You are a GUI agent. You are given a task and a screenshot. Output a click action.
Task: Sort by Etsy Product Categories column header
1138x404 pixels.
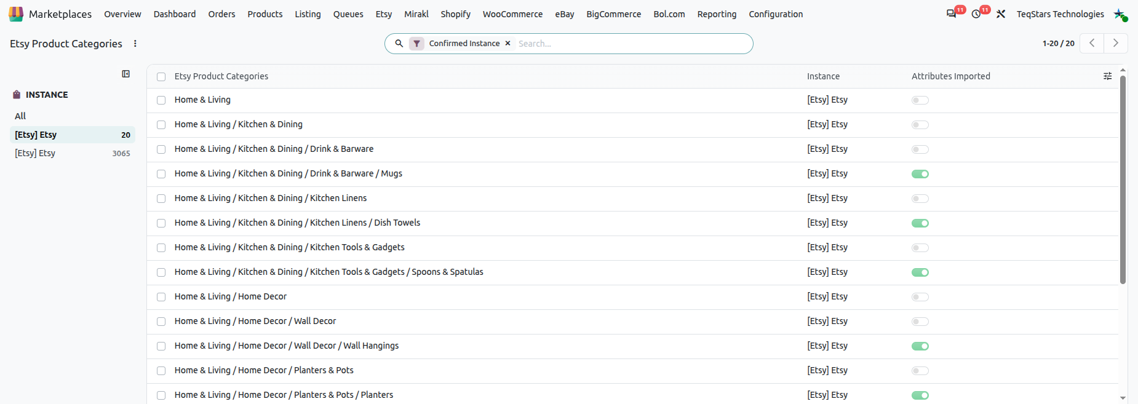click(x=221, y=76)
